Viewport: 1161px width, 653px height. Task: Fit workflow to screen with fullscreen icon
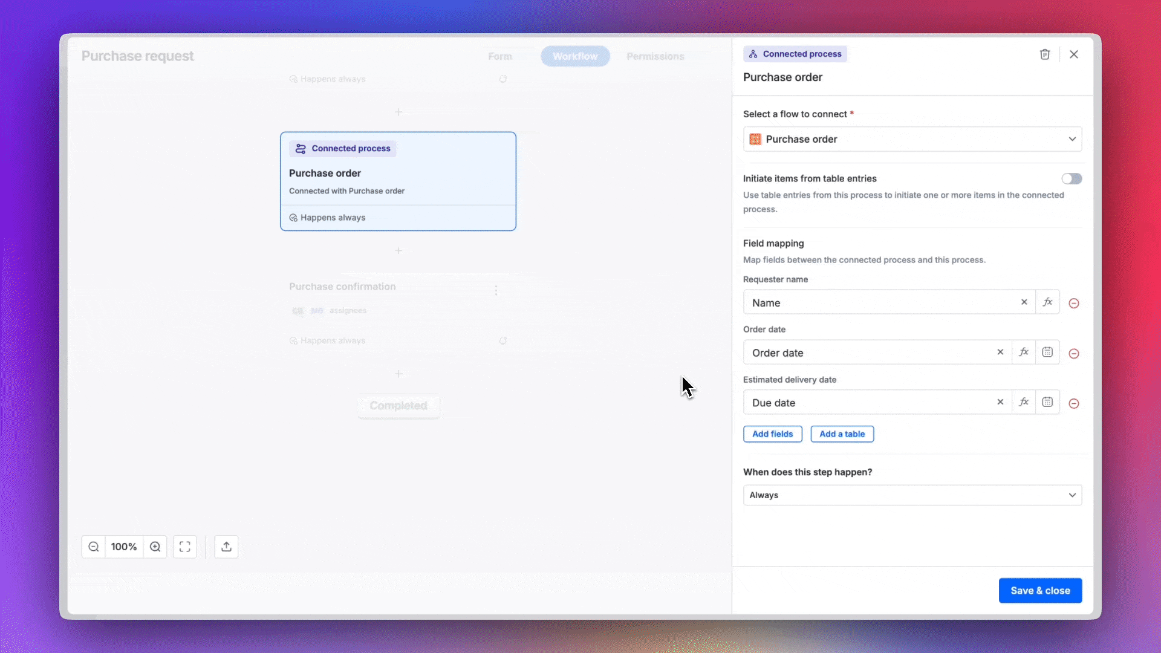pyautogui.click(x=185, y=547)
